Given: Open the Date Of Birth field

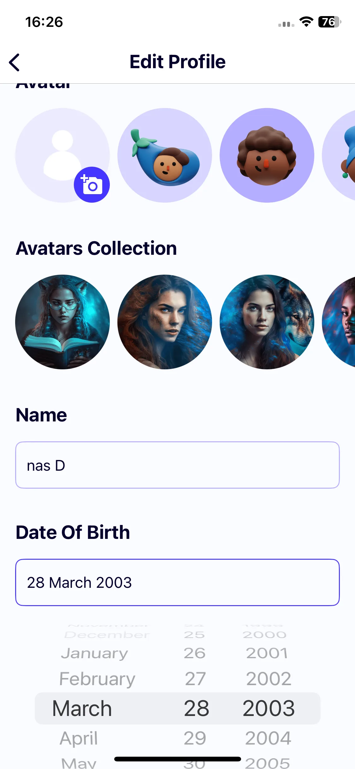Looking at the screenshot, I should 178,582.
